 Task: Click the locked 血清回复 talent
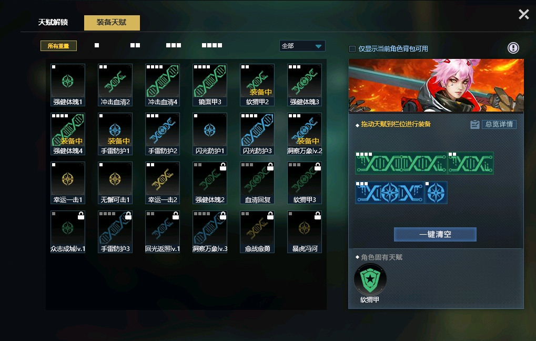[257, 183]
